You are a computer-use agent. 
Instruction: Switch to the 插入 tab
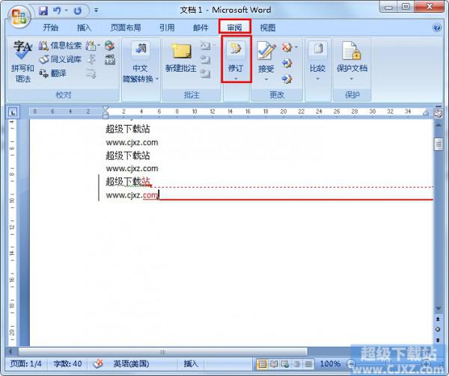coord(84,28)
